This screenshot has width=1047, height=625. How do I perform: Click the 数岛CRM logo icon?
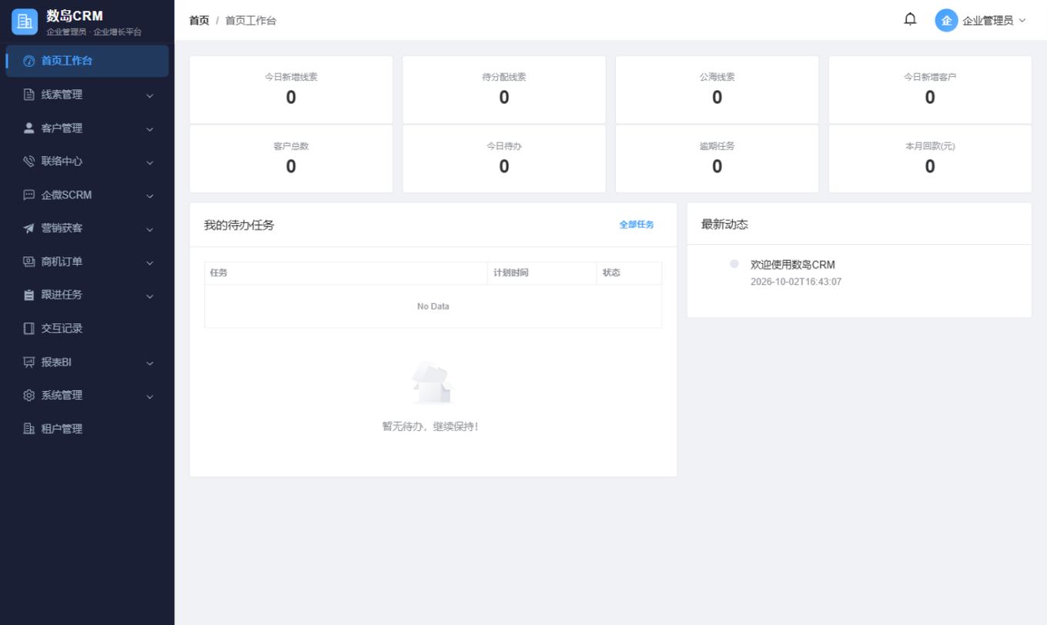click(25, 22)
